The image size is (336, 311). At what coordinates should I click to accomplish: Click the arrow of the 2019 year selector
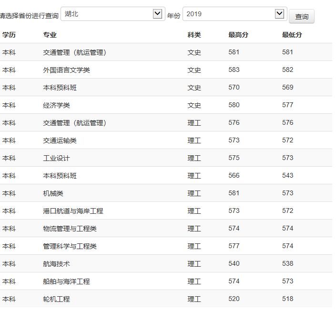tap(279, 14)
